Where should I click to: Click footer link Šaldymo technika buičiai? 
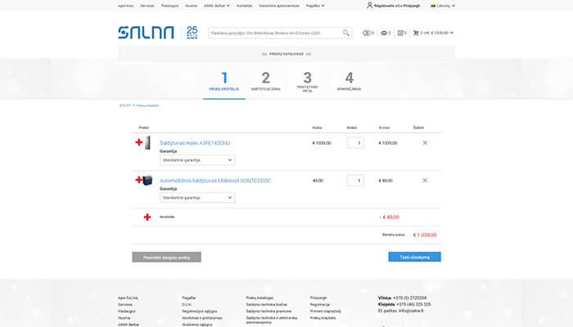click(x=266, y=305)
